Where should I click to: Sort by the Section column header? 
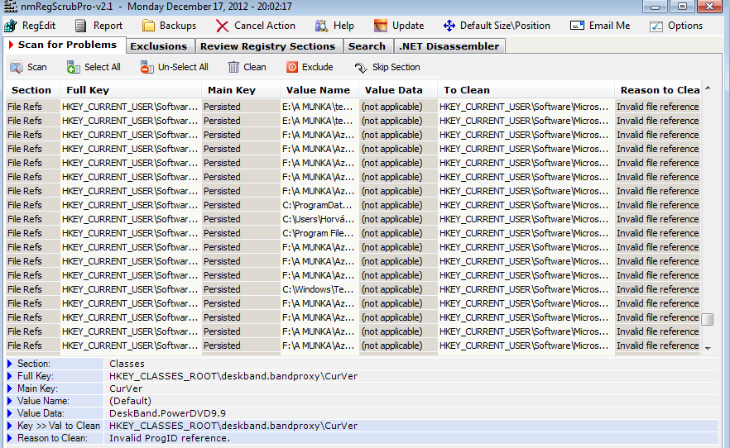click(x=31, y=90)
